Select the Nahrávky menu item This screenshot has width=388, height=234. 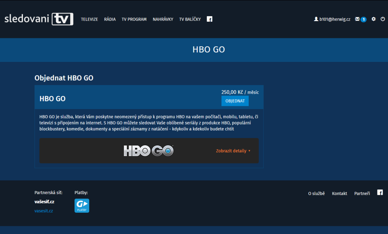point(163,19)
